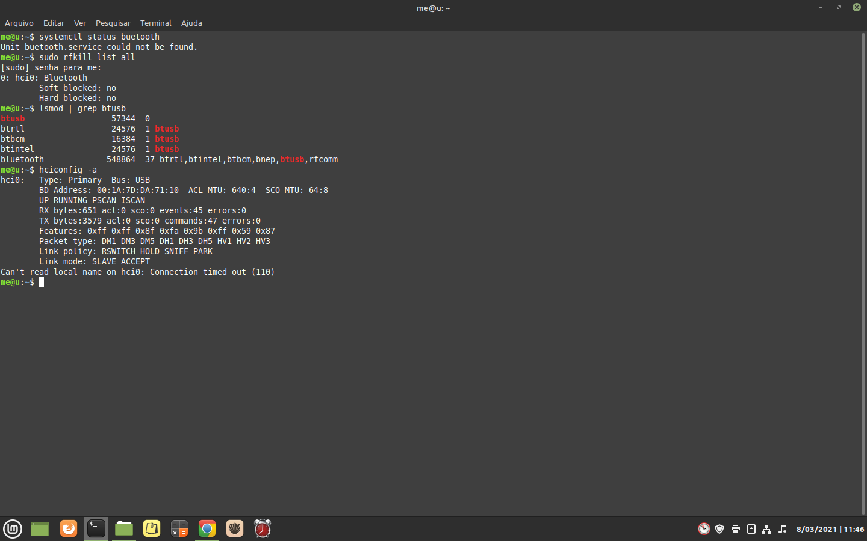The image size is (867, 541).
Task: Click the 'Connection timed out (110)' message
Action: [x=213, y=272]
